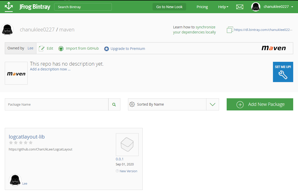Open the messages envelope icon
The width and height of the screenshot is (298, 192).
coord(240,7)
